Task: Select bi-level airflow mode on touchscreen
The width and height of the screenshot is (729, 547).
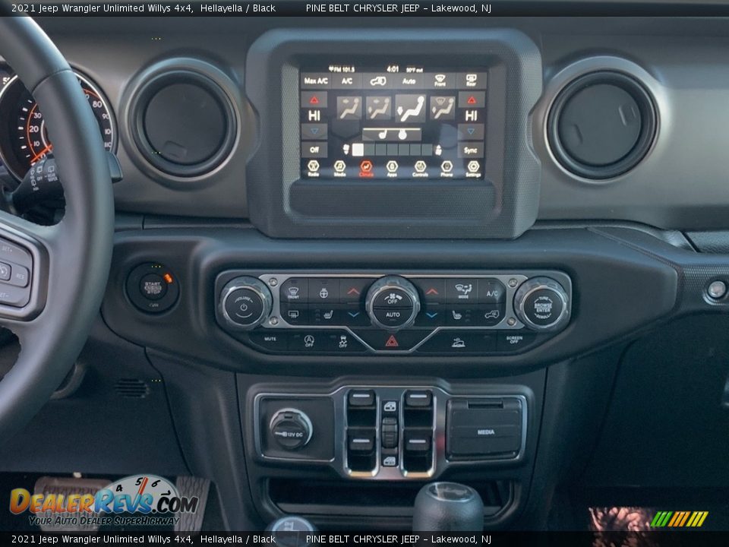Action: 378,108
